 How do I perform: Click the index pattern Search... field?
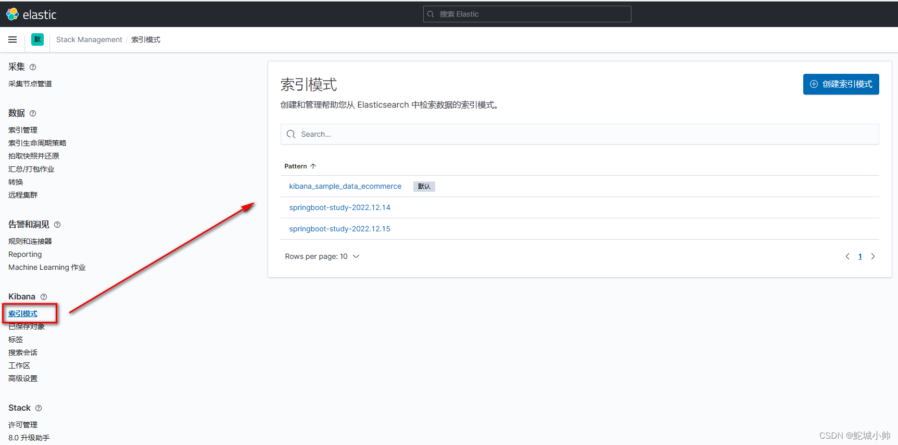click(579, 134)
